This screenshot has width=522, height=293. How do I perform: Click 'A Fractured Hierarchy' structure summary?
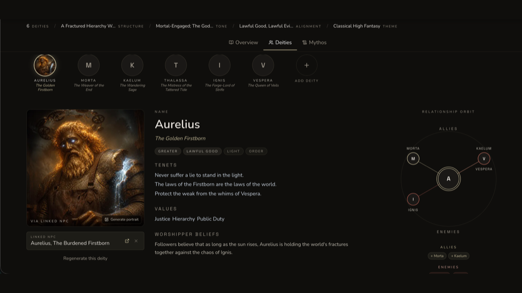pyautogui.click(x=102, y=26)
